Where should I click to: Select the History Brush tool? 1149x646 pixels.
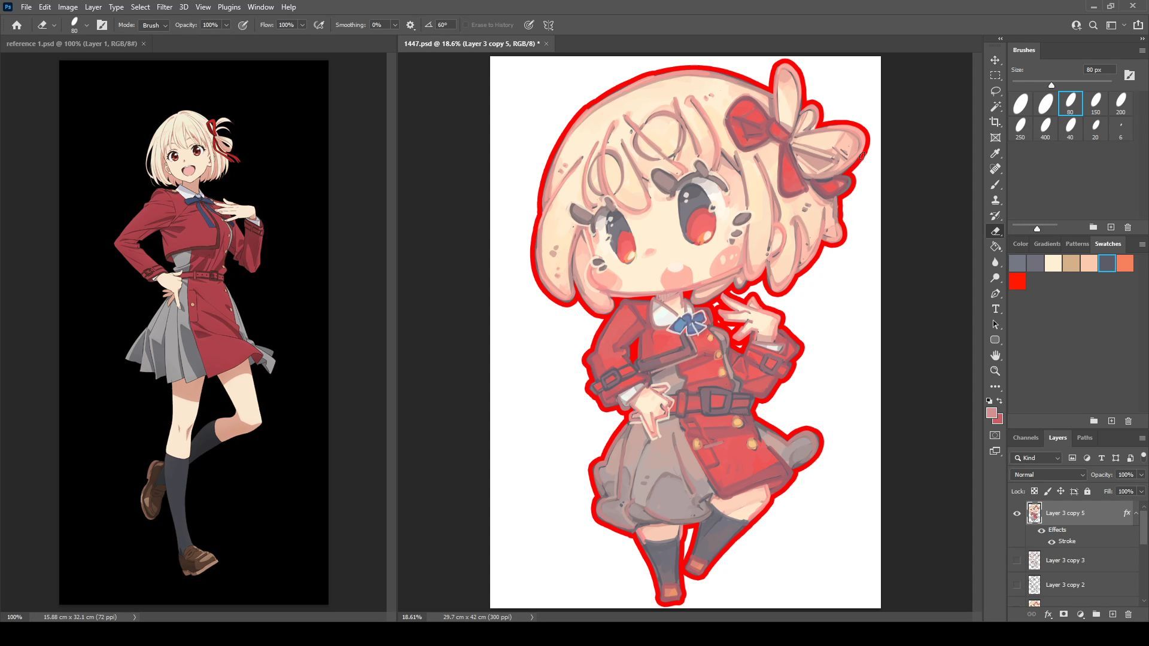point(995,216)
